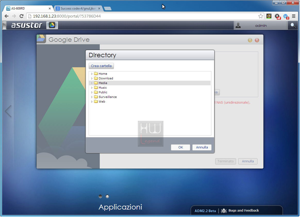Click the admin username label
Screen dimensions: 300x217
(261, 26)
